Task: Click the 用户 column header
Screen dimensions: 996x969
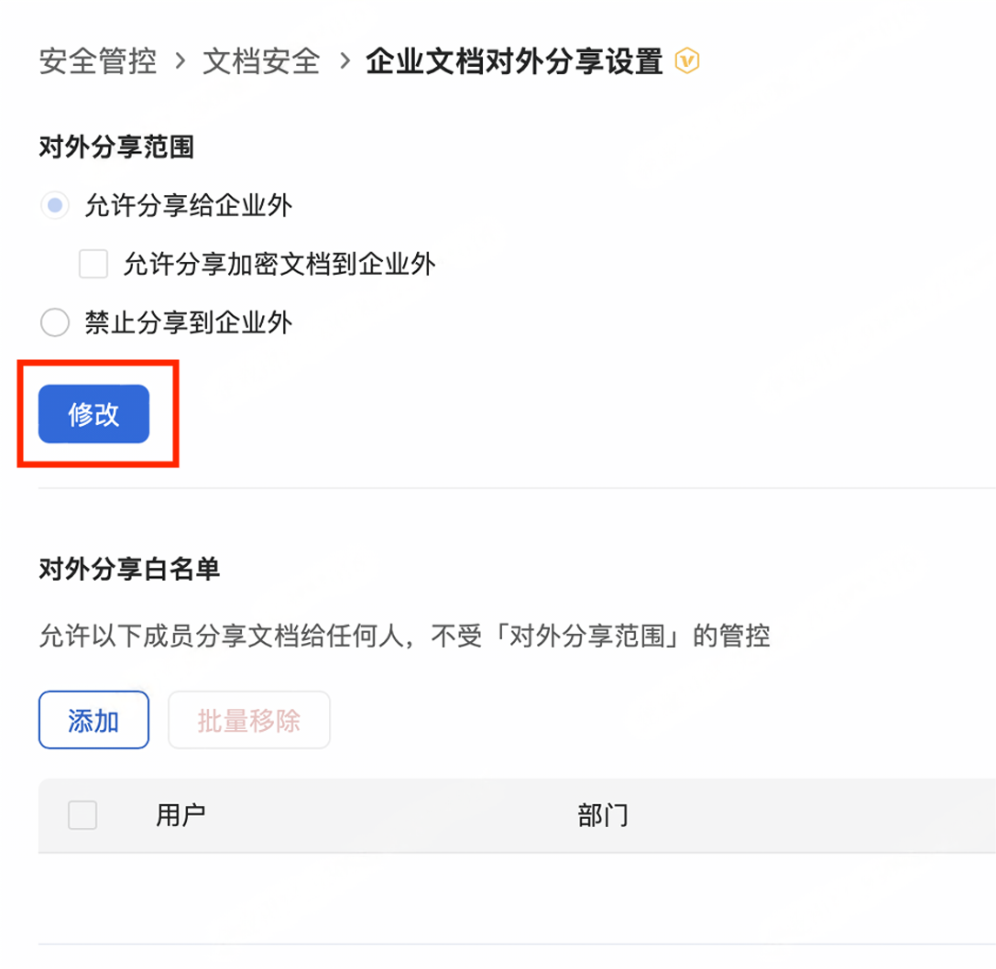Action: [181, 815]
